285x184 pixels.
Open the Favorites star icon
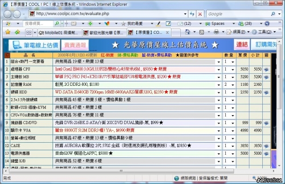8,32
